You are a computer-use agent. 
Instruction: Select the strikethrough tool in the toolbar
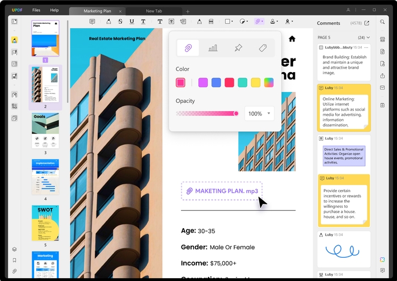120,22
